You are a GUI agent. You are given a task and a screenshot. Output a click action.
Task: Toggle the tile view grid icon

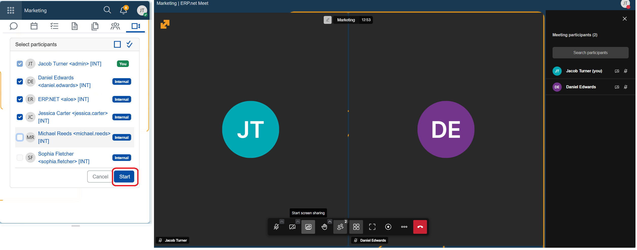coord(356,227)
